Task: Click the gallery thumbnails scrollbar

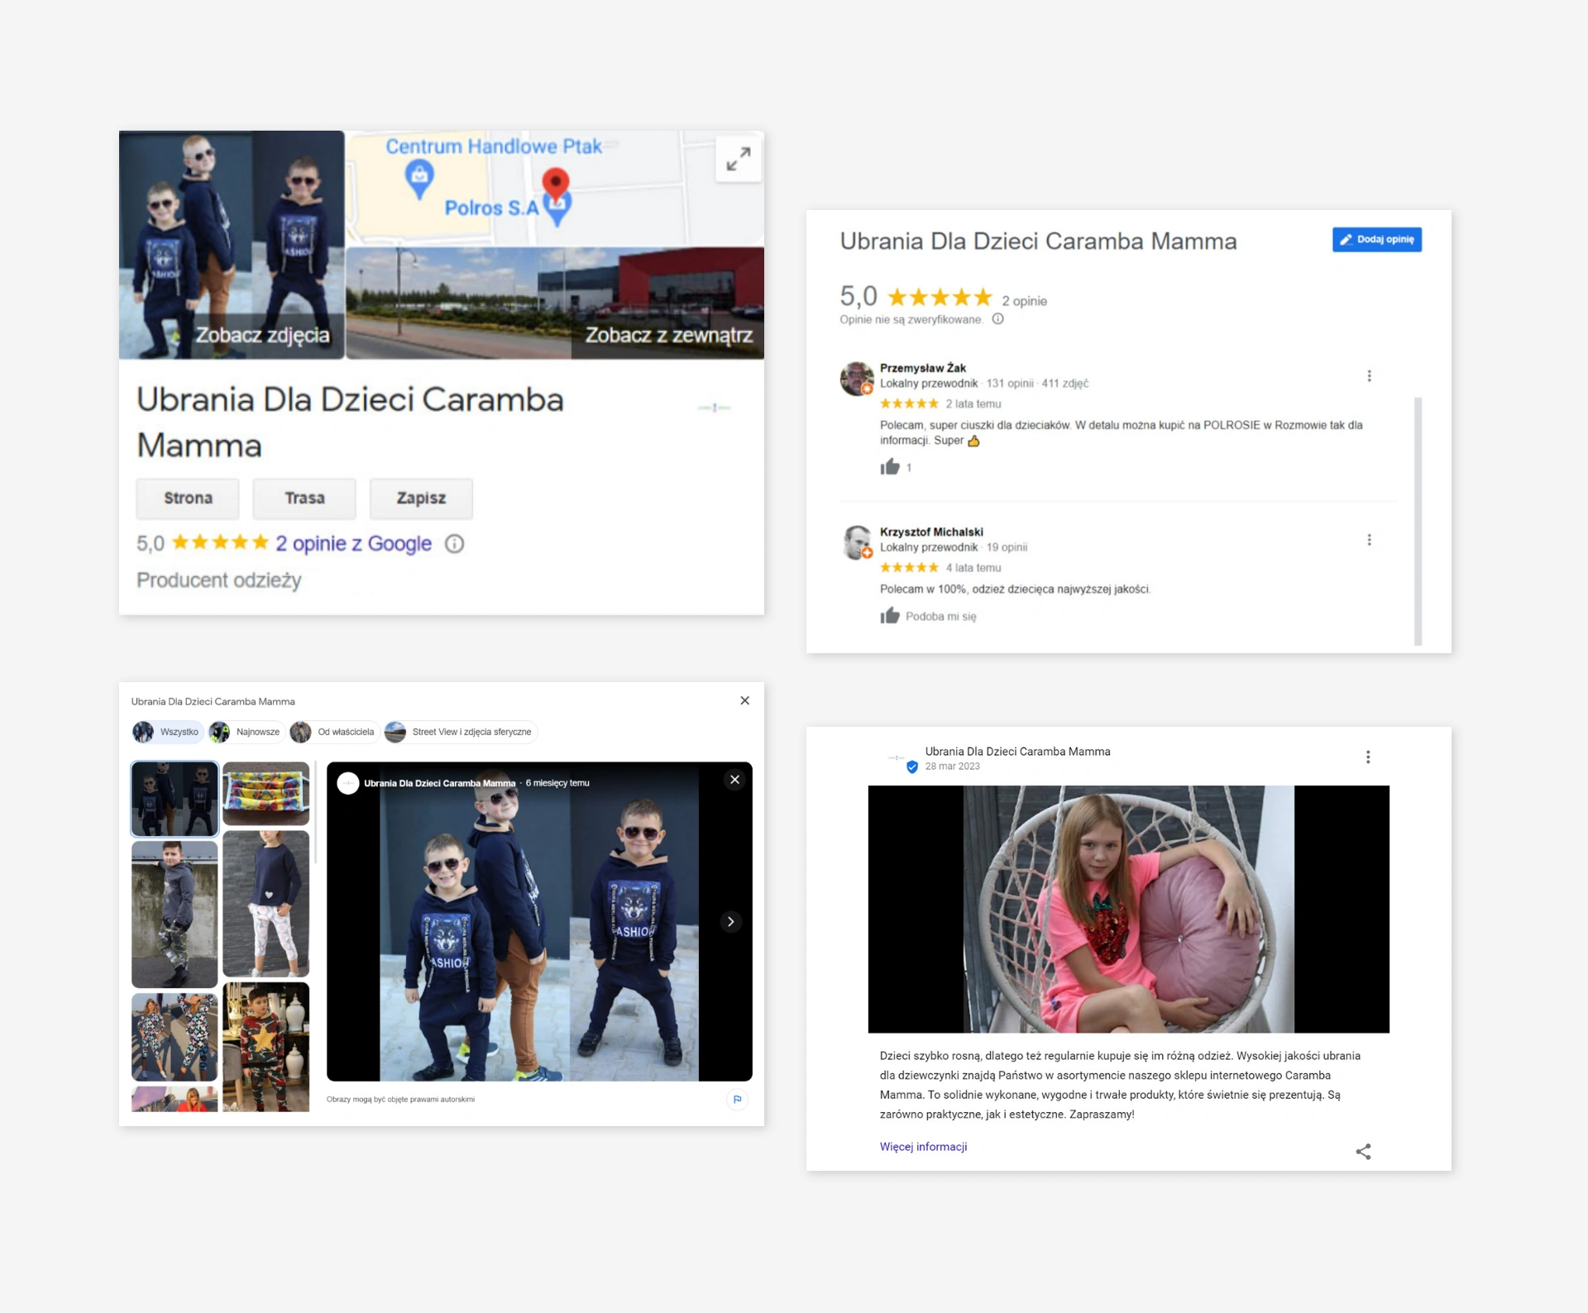Action: pos(315,813)
